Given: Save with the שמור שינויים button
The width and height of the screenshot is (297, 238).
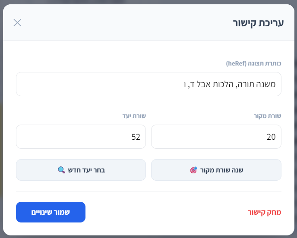Looking at the screenshot, I should click(x=51, y=212).
